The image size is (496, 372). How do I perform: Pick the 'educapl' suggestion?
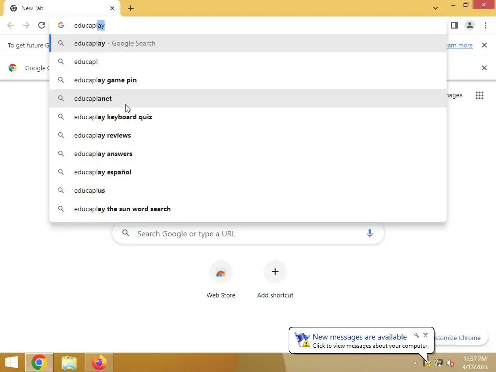(x=248, y=62)
